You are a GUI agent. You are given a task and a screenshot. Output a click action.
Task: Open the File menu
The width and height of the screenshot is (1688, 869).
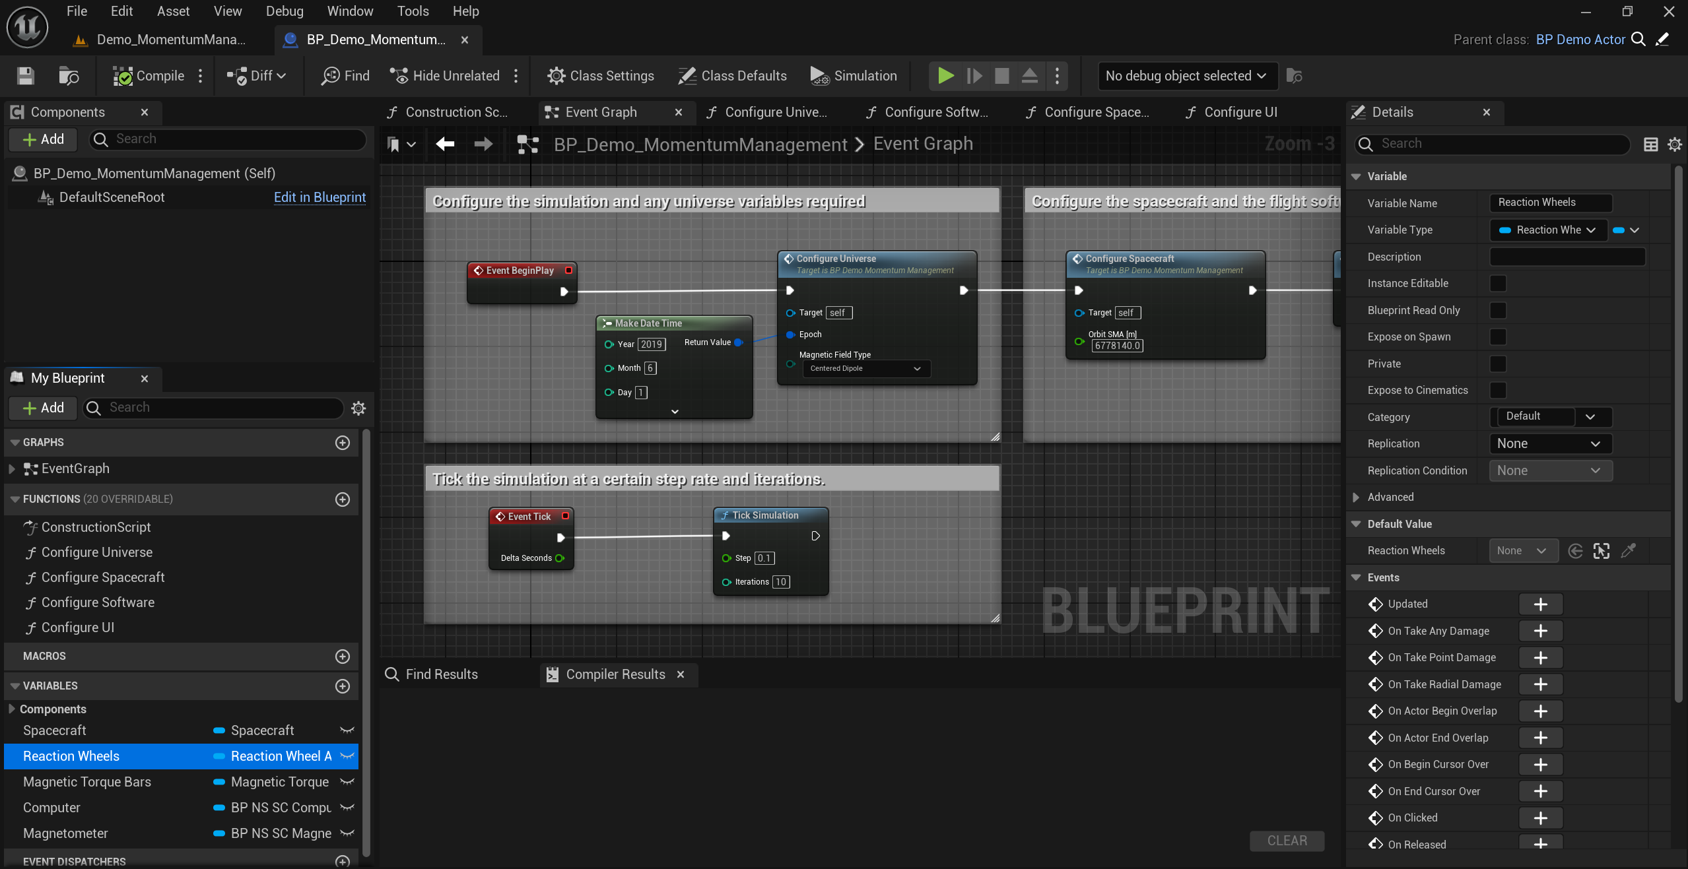[x=77, y=11]
